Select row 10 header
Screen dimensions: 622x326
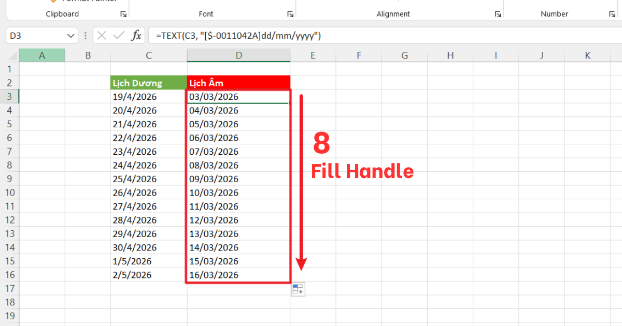[x=9, y=192]
